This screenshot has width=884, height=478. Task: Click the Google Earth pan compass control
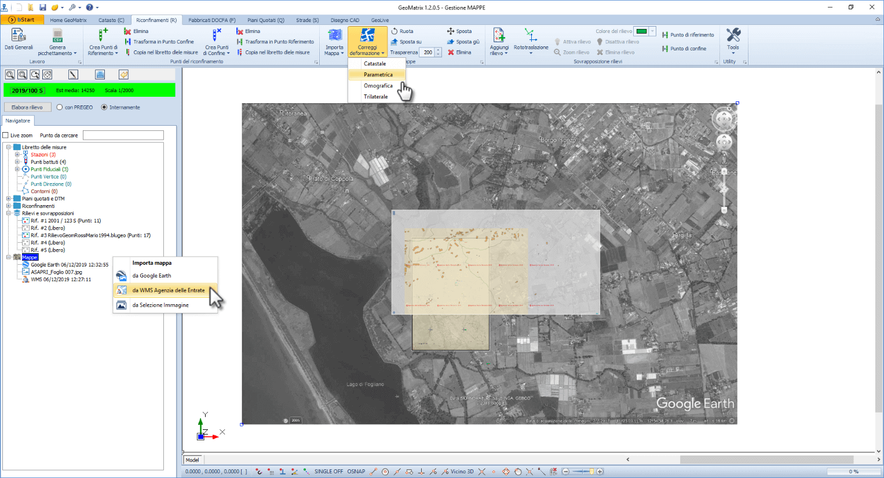(724, 142)
